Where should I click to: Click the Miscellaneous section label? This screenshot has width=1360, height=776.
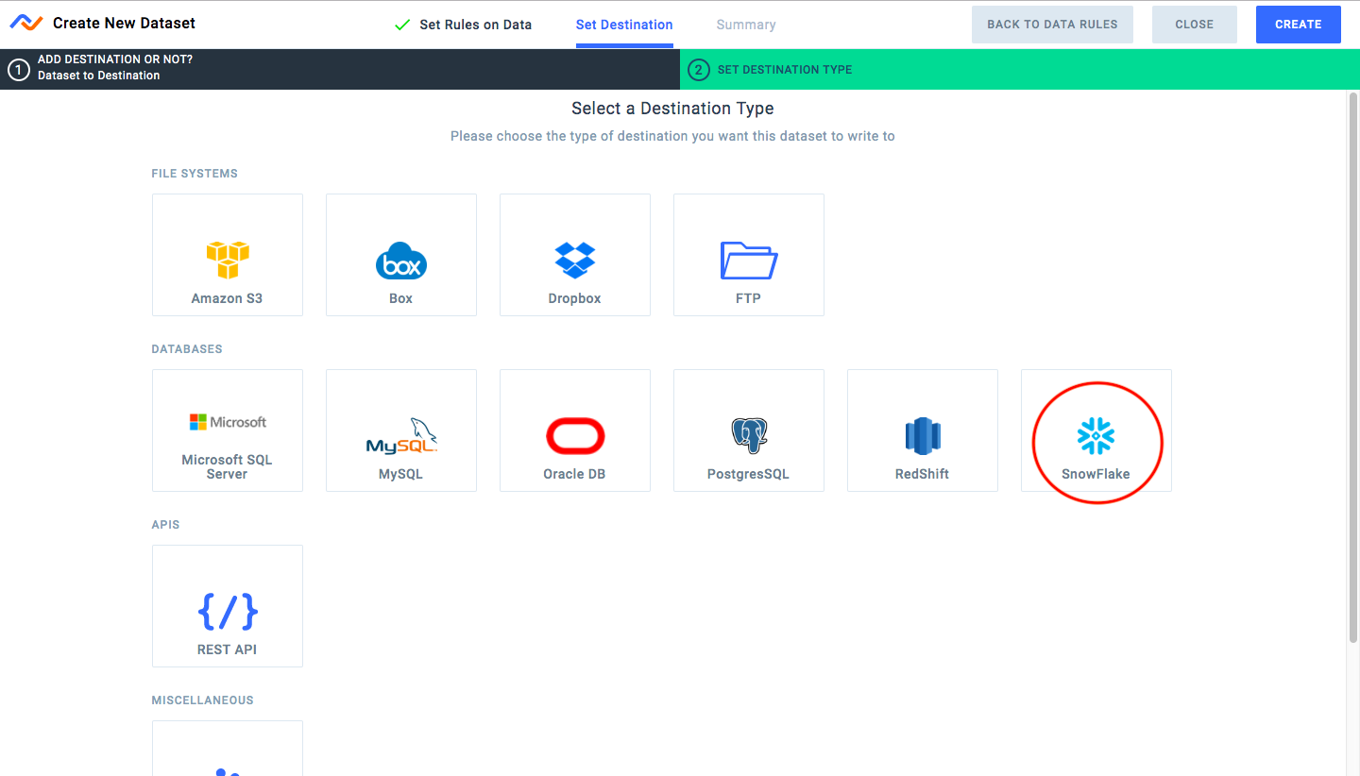click(x=202, y=700)
